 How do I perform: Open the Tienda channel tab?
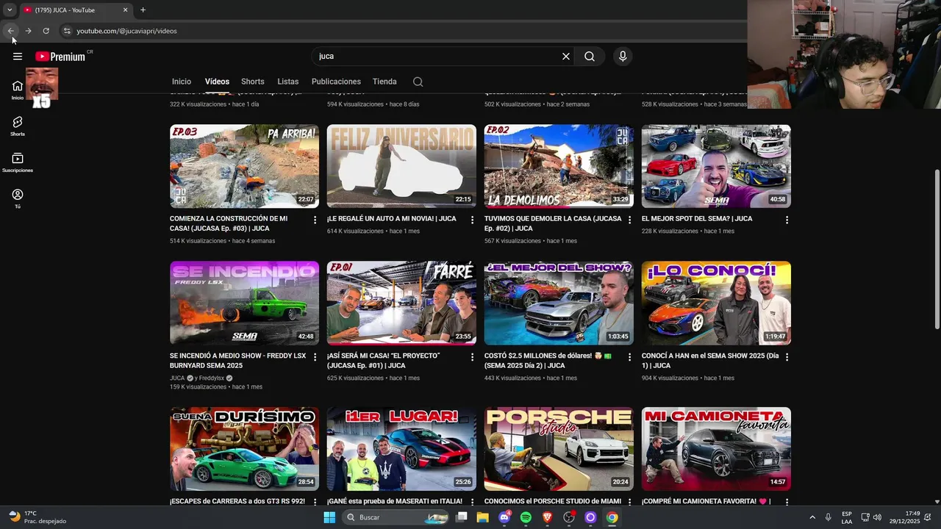pos(384,82)
